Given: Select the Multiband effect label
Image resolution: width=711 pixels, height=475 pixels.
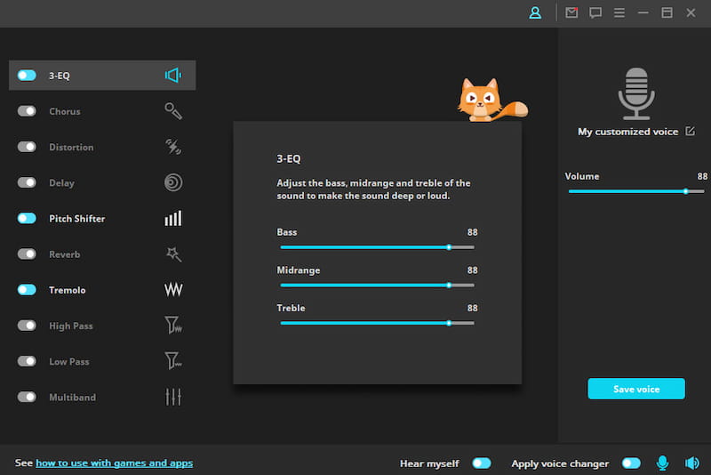Looking at the screenshot, I should 73,398.
